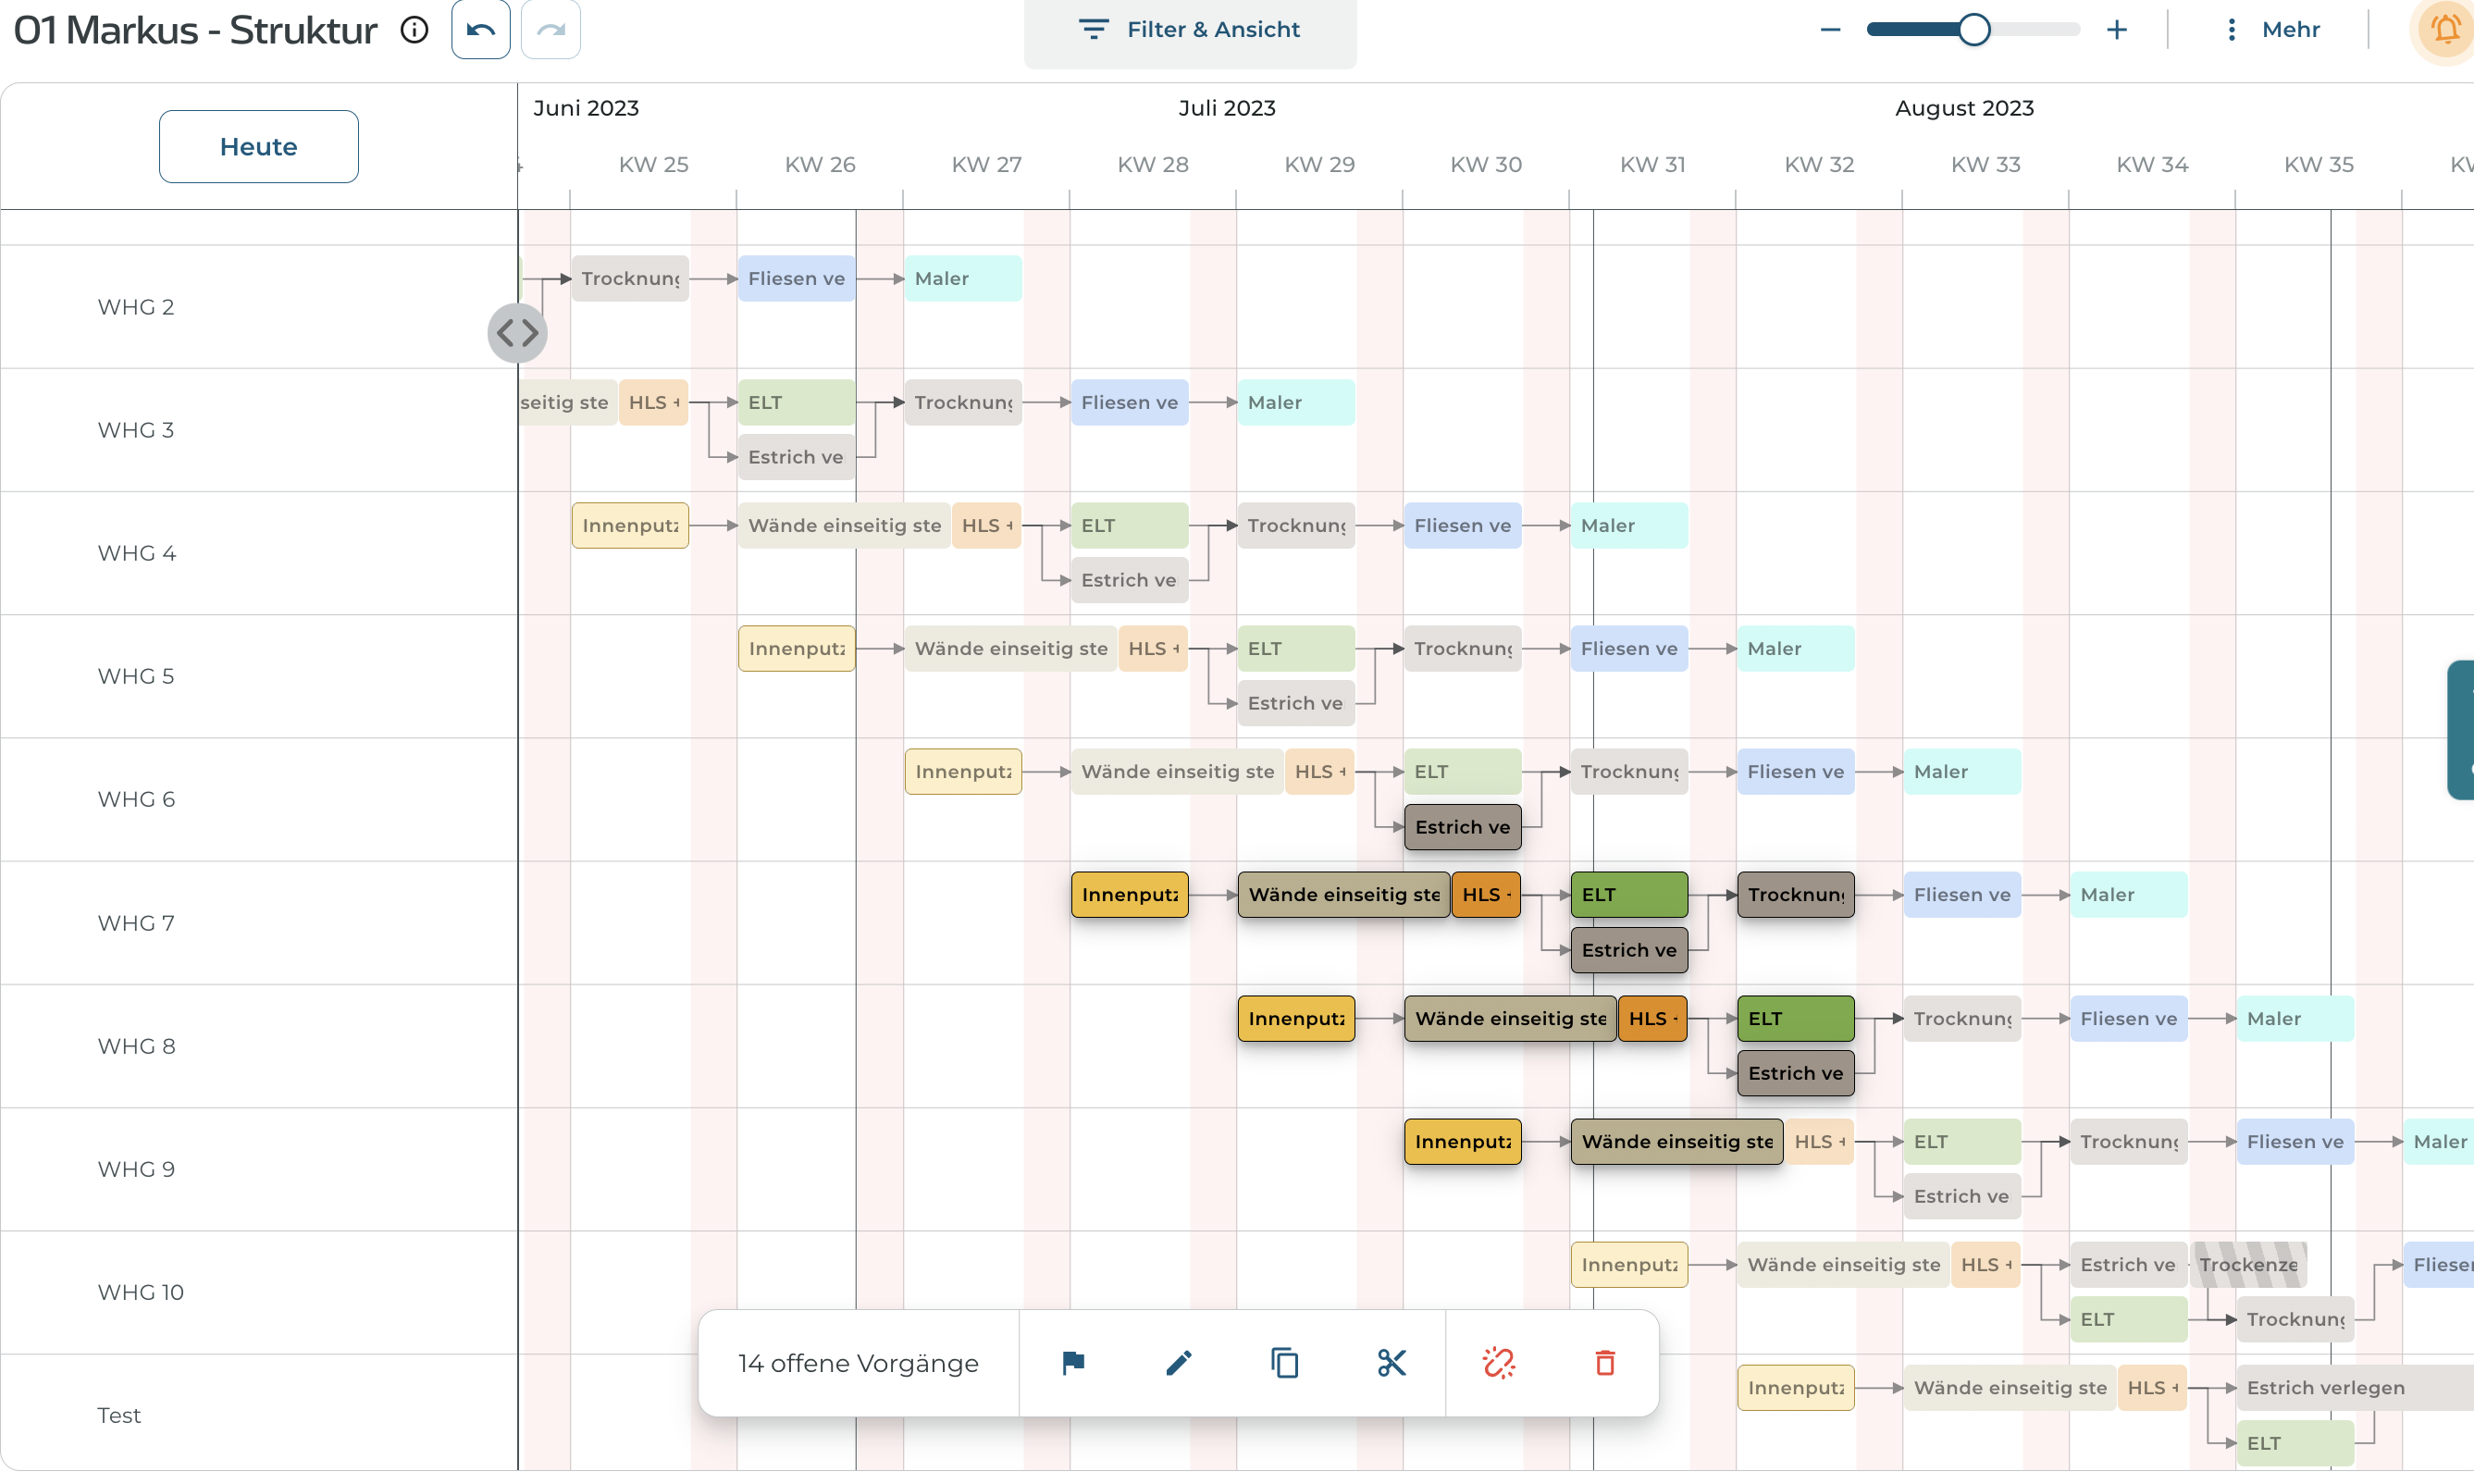2474x1484 pixels.
Task: Click the red unlink dependencies icon
Action: pos(1498,1362)
